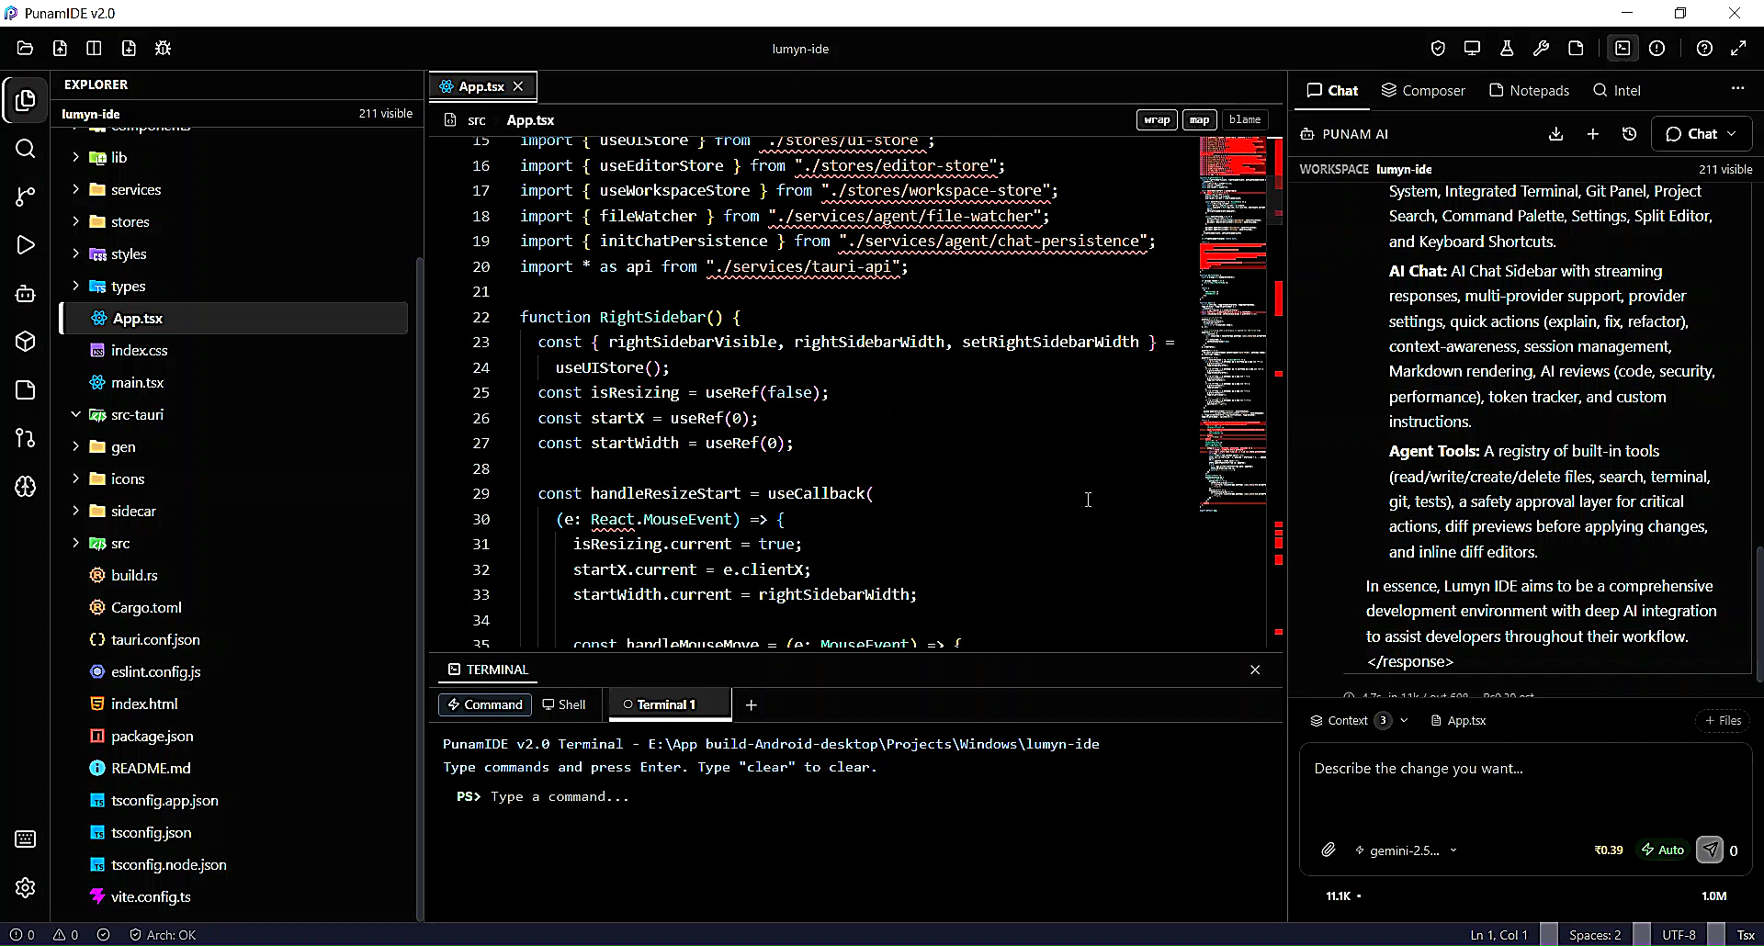The height and width of the screenshot is (946, 1764).
Task: Click the paperclip attach icon
Action: pyautogui.click(x=1329, y=850)
